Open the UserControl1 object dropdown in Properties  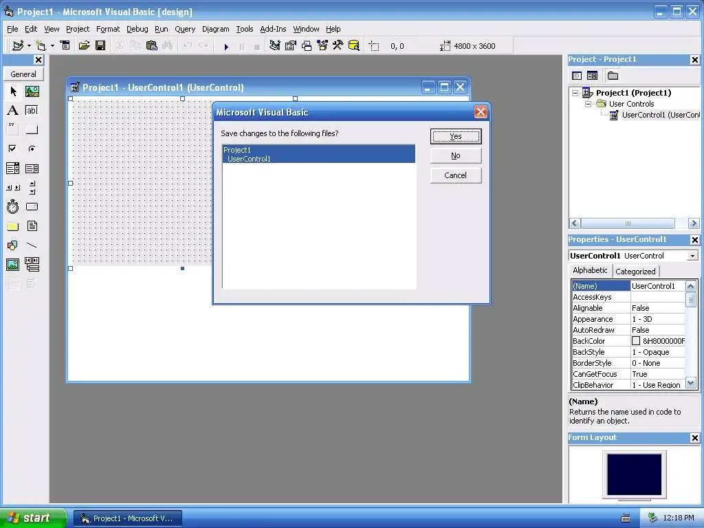click(x=693, y=256)
